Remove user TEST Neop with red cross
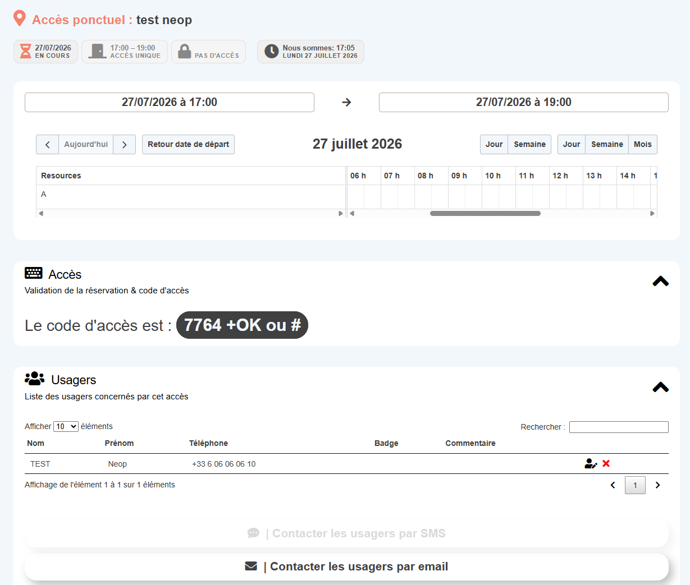Image resolution: width=690 pixels, height=585 pixels. [x=606, y=463]
